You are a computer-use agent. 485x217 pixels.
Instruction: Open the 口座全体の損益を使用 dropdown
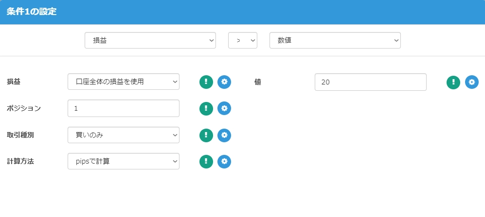(124, 82)
